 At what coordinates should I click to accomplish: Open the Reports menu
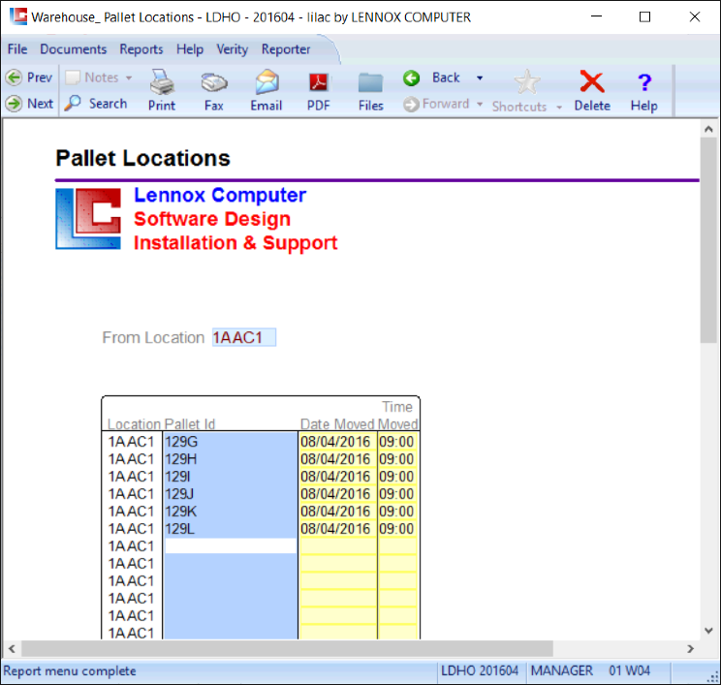141,49
